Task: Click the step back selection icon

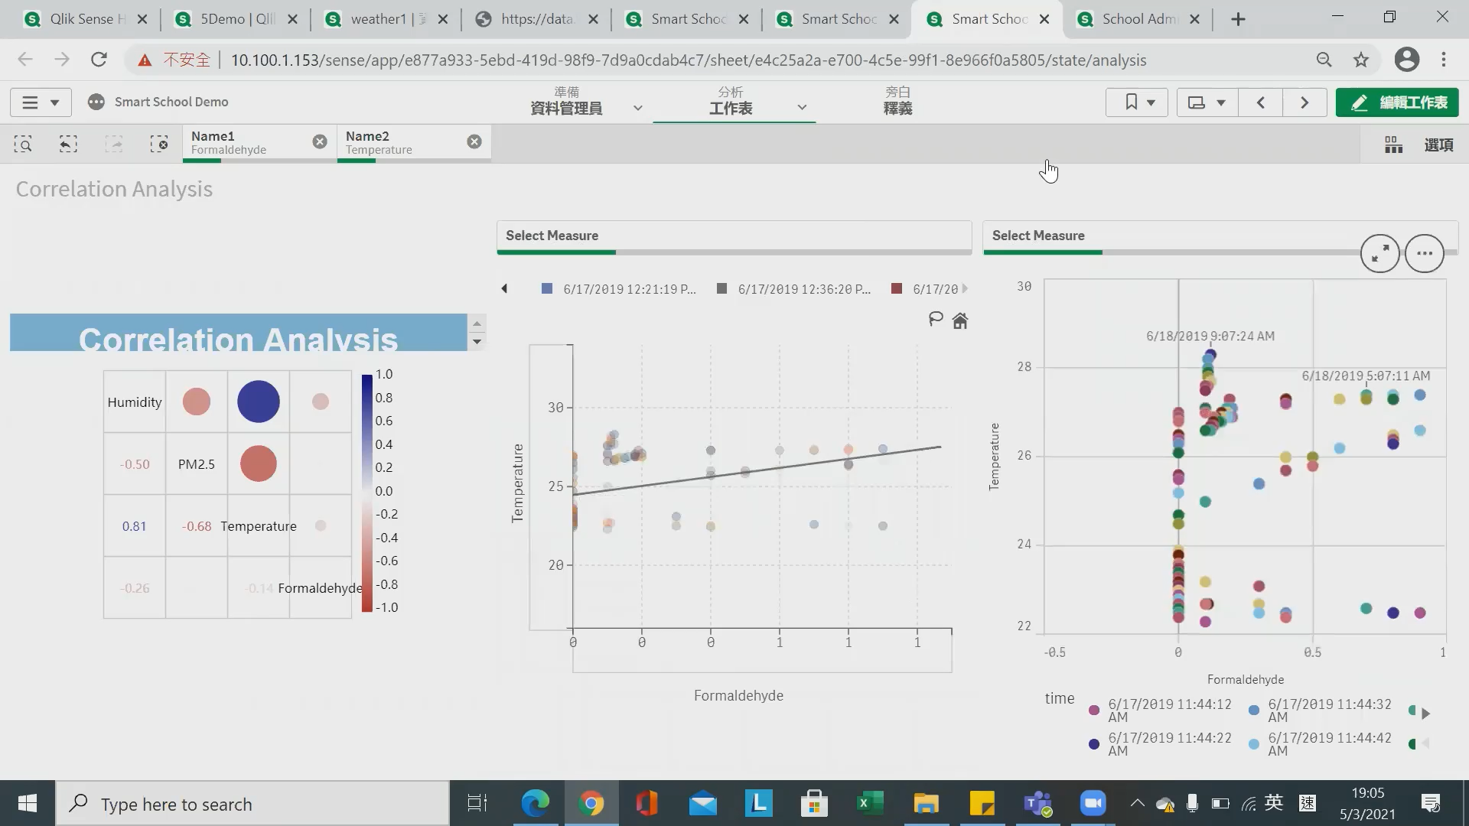Action: (68, 144)
